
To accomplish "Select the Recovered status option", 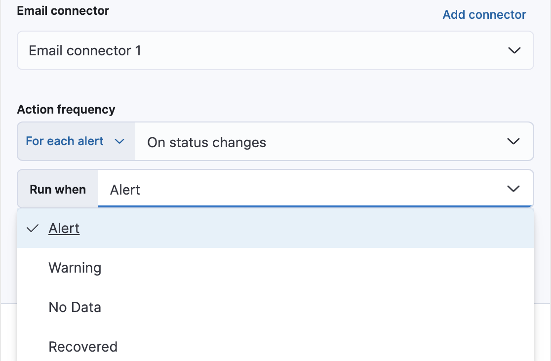I will coord(83,347).
